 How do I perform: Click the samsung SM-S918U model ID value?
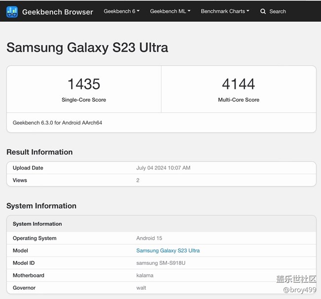pos(161,263)
